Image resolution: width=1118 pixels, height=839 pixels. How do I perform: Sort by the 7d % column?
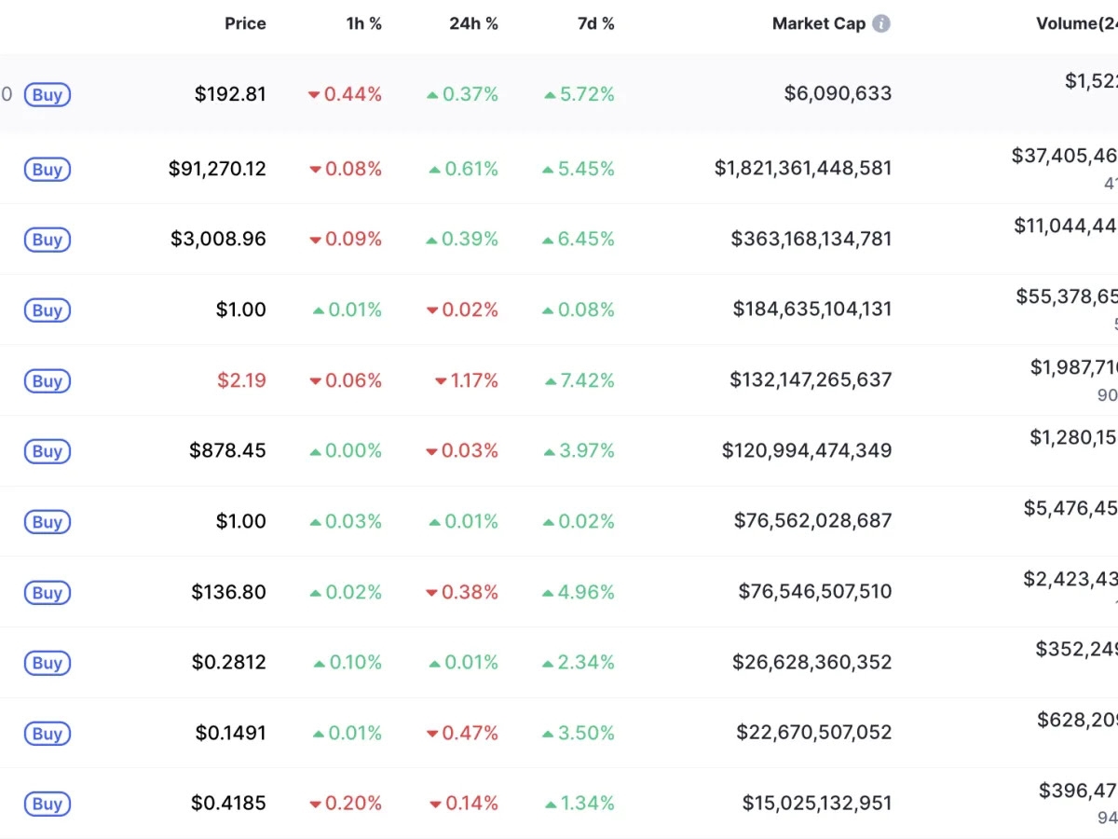[x=595, y=24]
